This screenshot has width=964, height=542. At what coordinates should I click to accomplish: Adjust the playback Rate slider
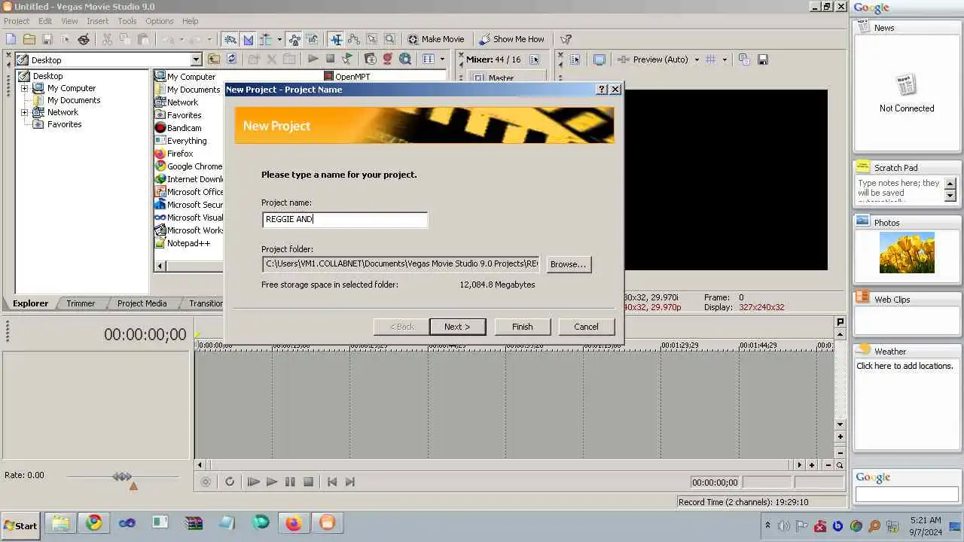(x=122, y=477)
